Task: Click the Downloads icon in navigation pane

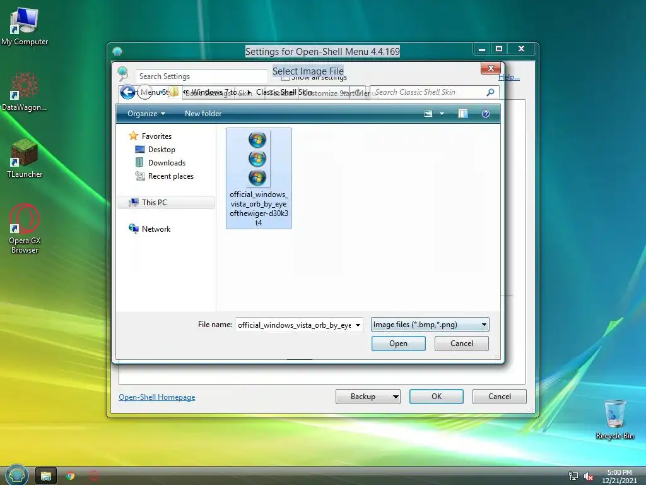Action: (139, 162)
